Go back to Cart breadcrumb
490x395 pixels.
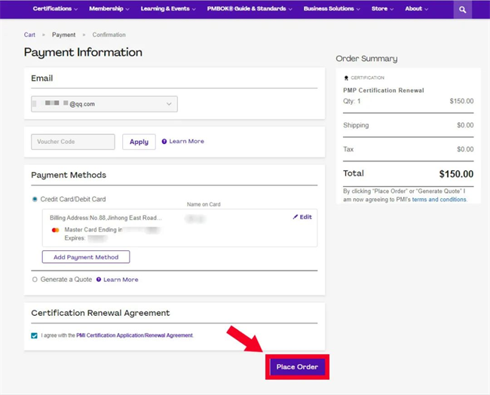pyautogui.click(x=29, y=35)
